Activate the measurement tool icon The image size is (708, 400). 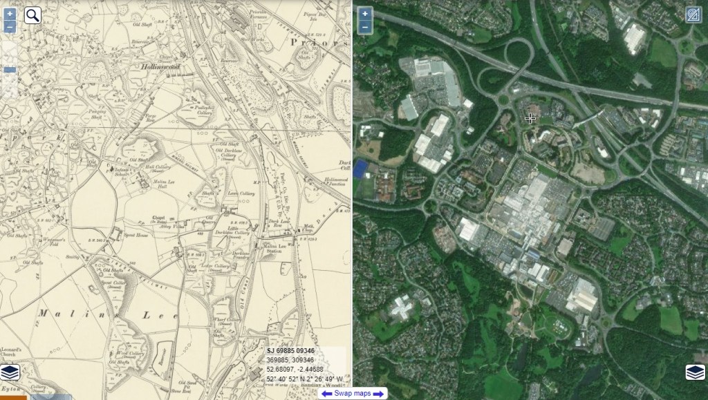coord(693,15)
